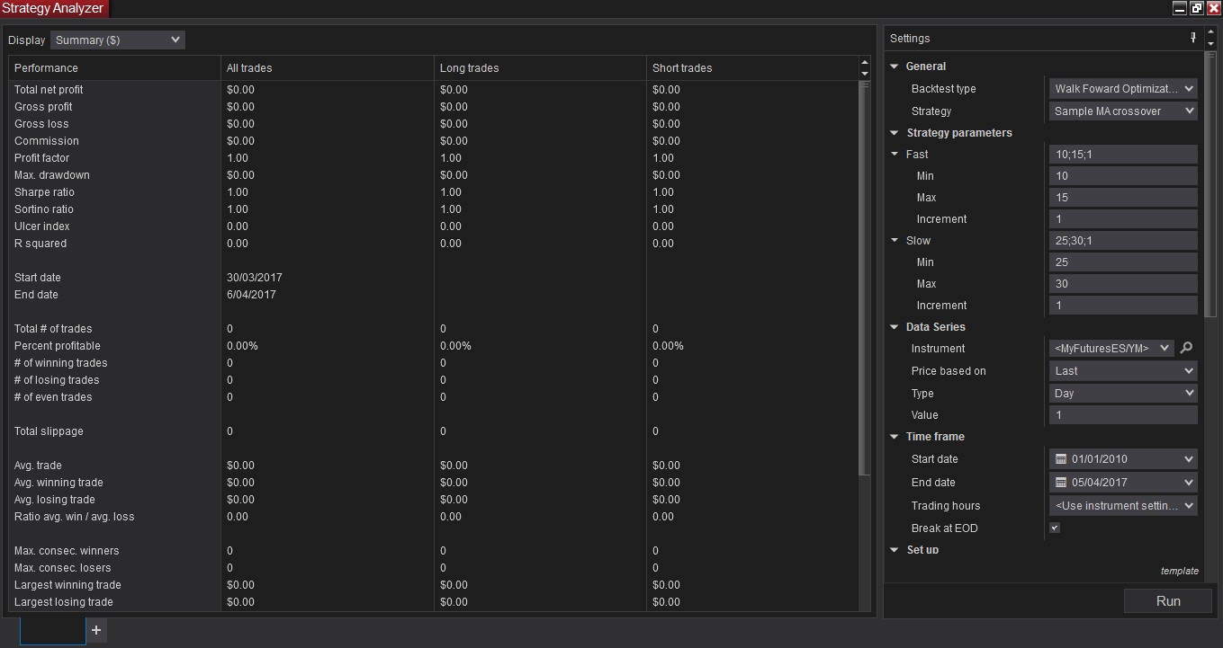
Task: Collapse the General section
Action: [895, 67]
